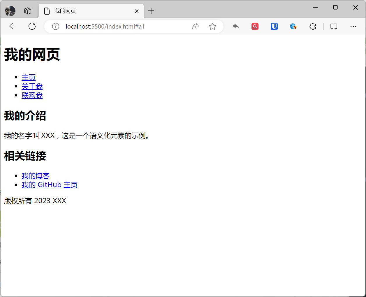This screenshot has height=297, width=366.
Task: Navigate back to the previous page
Action: [13, 26]
